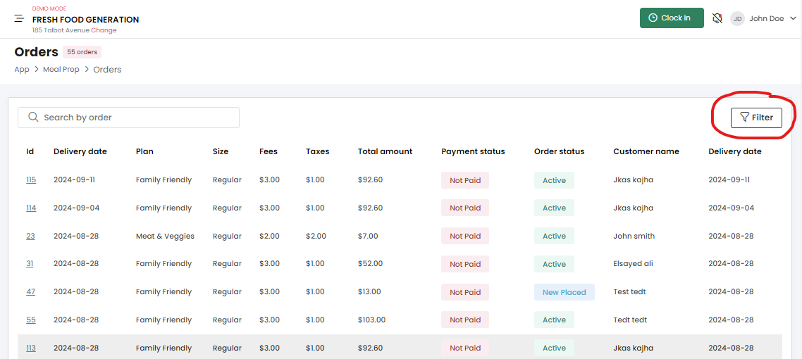Click customer name Elsayed ali
802x359 pixels.
coord(633,263)
